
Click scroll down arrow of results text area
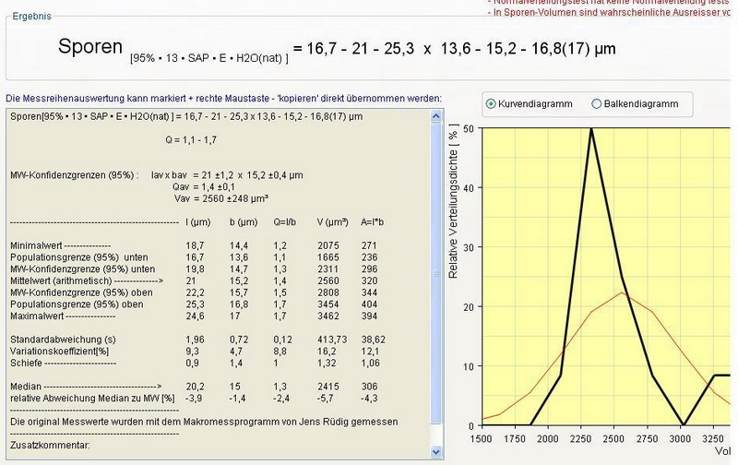coord(435,452)
